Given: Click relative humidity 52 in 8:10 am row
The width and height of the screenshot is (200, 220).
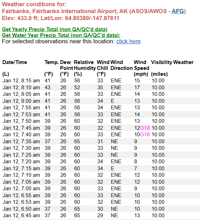Looking at the screenshot, I should click(x=77, y=88).
